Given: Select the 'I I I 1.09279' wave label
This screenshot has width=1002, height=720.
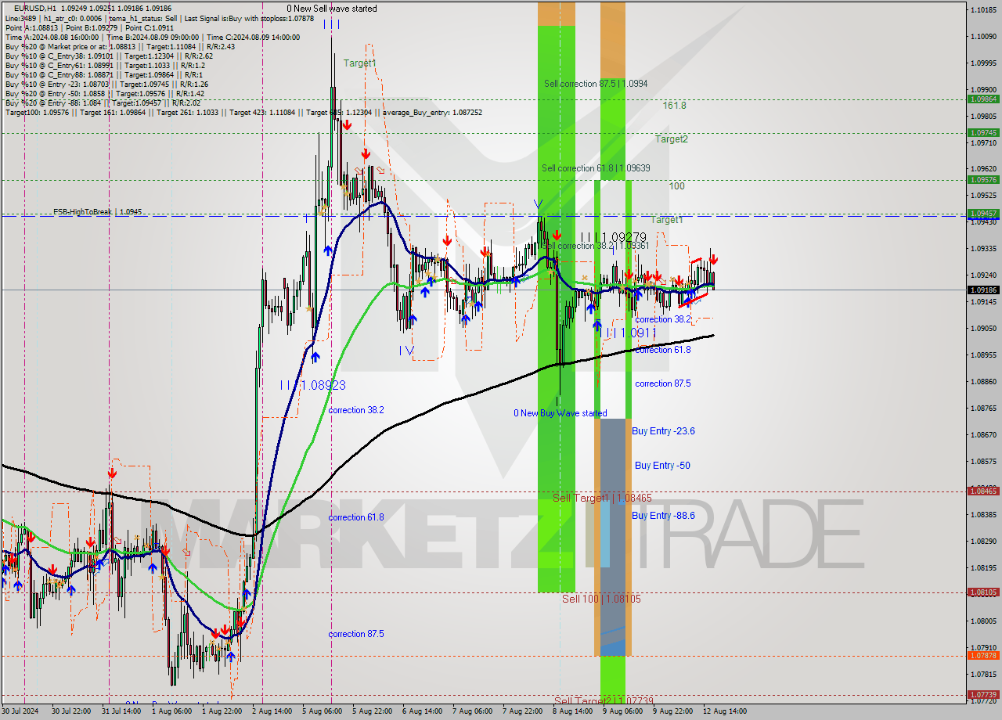Looking at the screenshot, I should 614,236.
